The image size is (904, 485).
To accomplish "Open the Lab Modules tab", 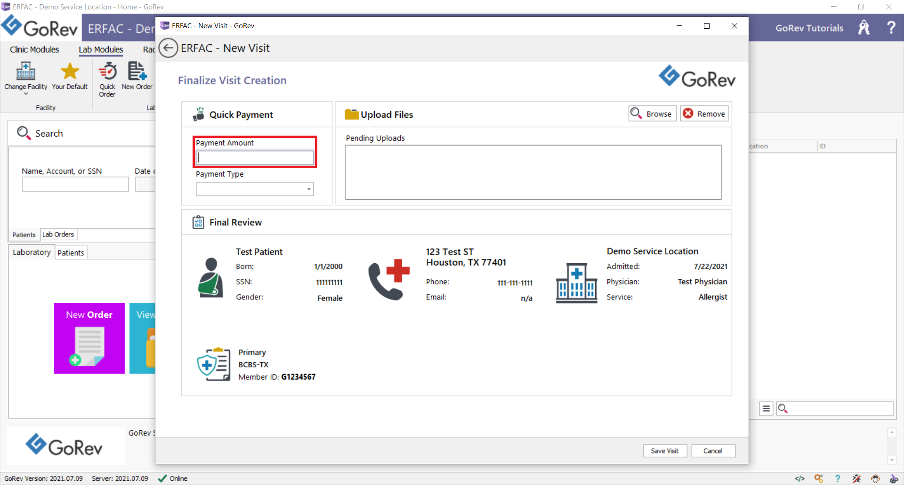I will coord(101,49).
